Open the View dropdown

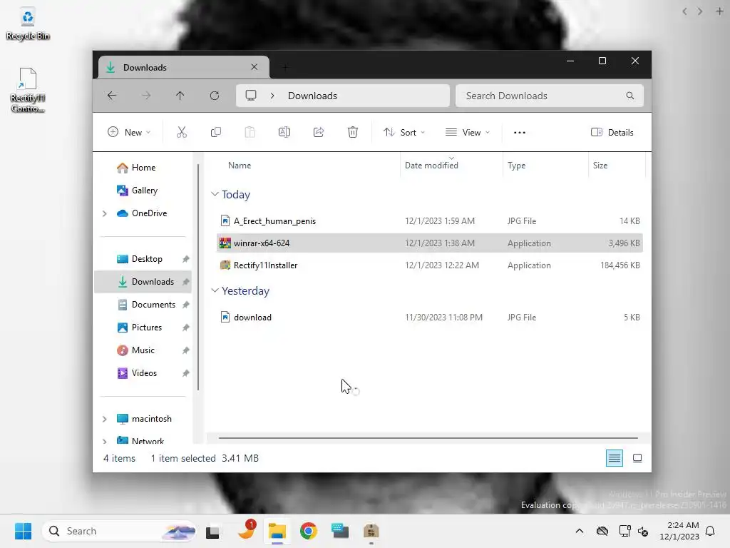point(468,132)
